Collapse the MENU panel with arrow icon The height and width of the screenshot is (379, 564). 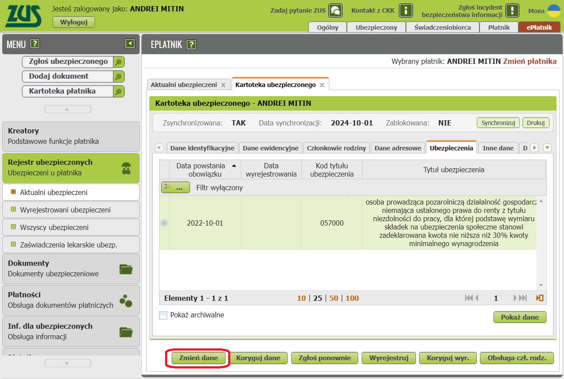[x=130, y=43]
